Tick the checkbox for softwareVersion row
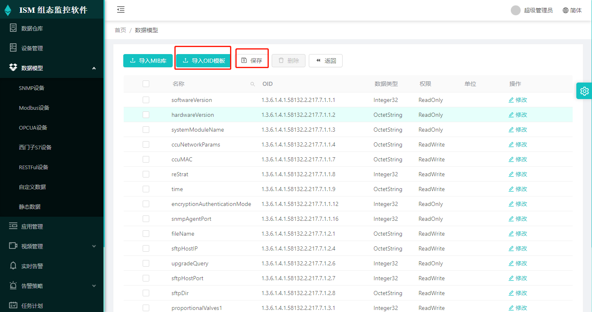Viewport: 592px width, 312px height. coord(146,100)
